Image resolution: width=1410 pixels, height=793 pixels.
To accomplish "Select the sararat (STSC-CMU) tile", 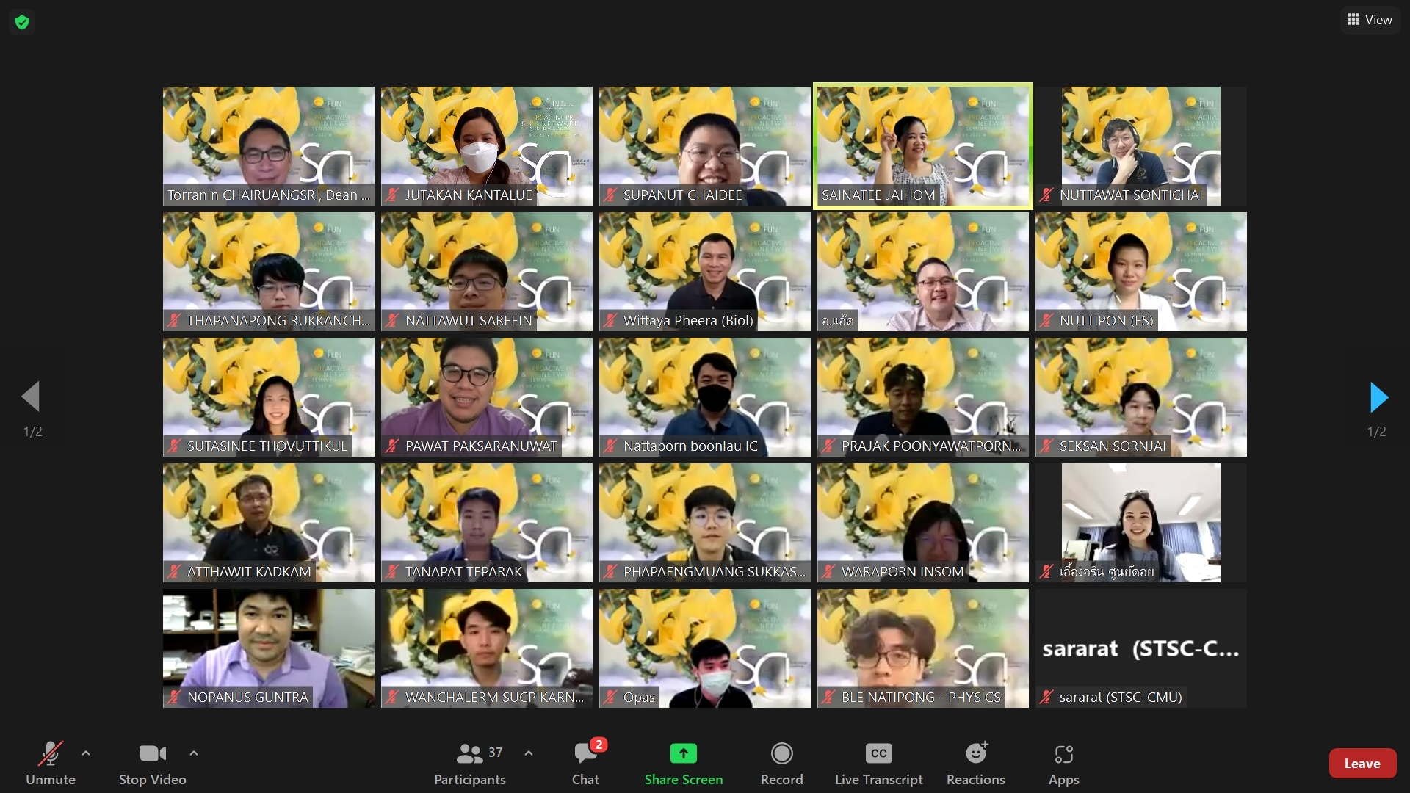I will [1140, 648].
